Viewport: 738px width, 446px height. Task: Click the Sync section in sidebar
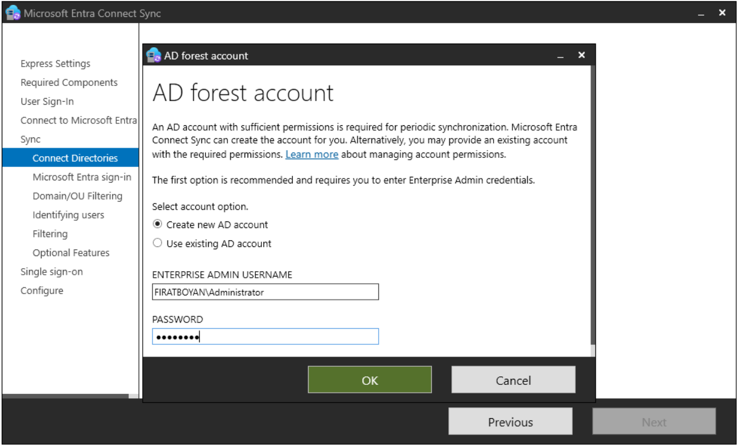click(x=31, y=139)
